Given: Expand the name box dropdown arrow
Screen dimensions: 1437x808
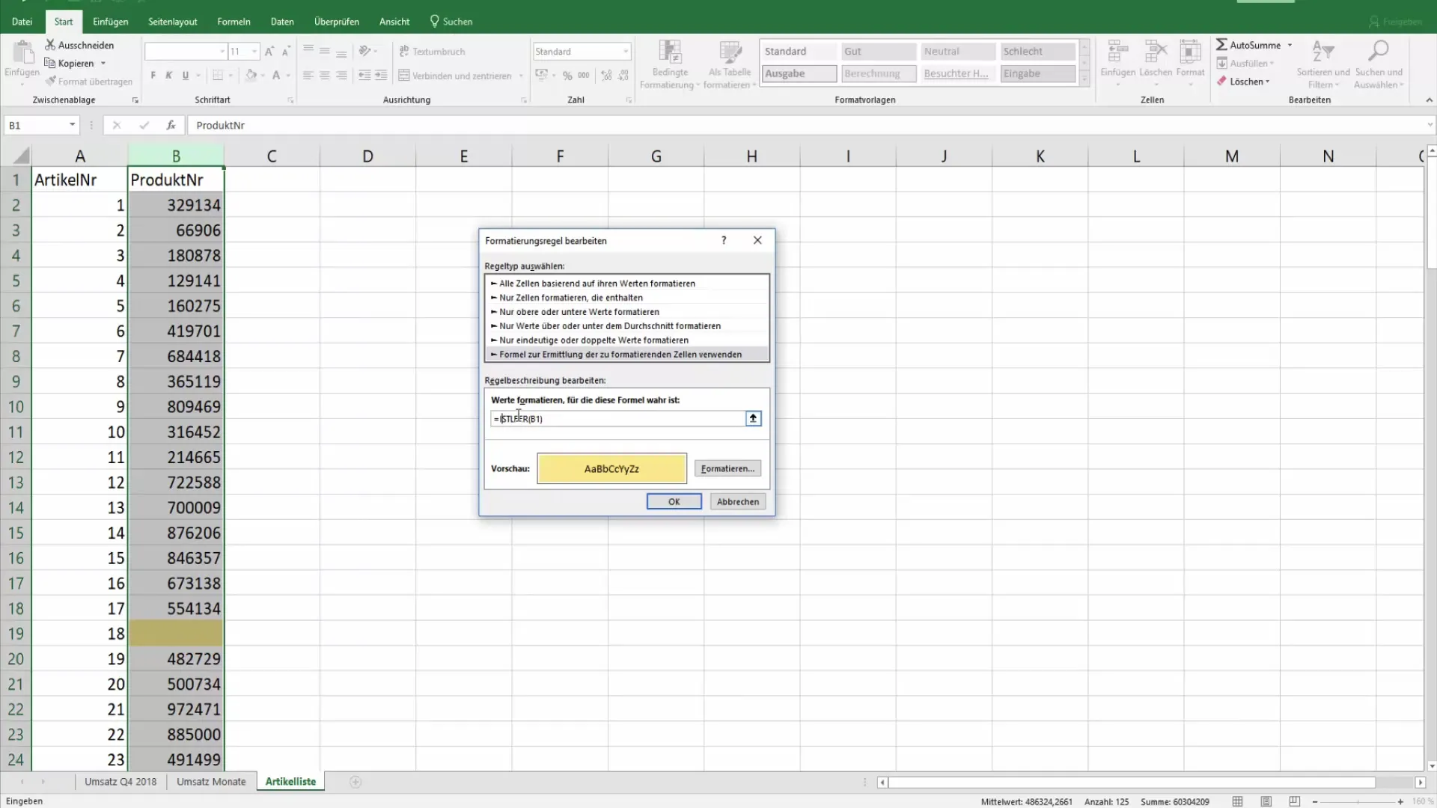Looking at the screenshot, I should pyautogui.click(x=72, y=125).
